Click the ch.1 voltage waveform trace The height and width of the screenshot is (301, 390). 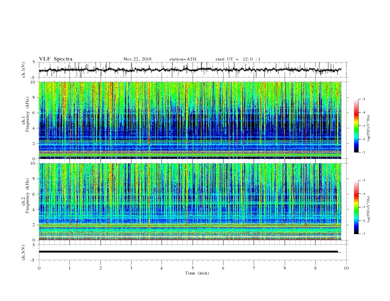pos(190,70)
